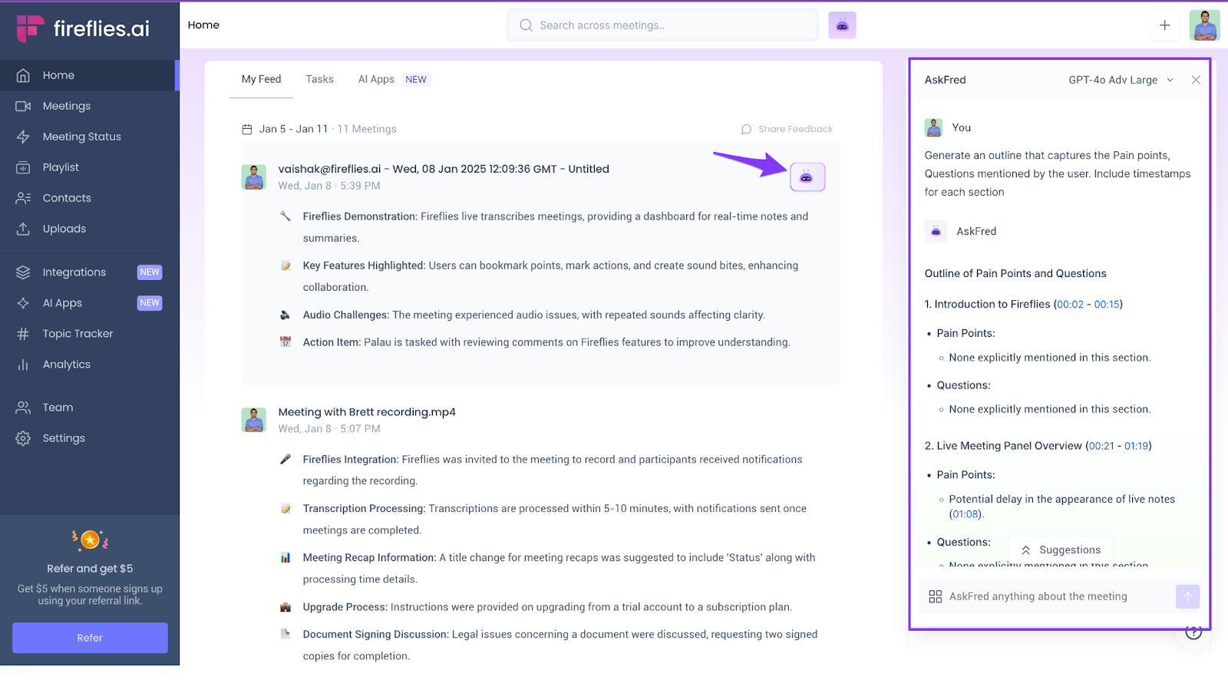This screenshot has width=1228, height=683.
Task: Click the search across meetings field
Action: click(x=663, y=25)
